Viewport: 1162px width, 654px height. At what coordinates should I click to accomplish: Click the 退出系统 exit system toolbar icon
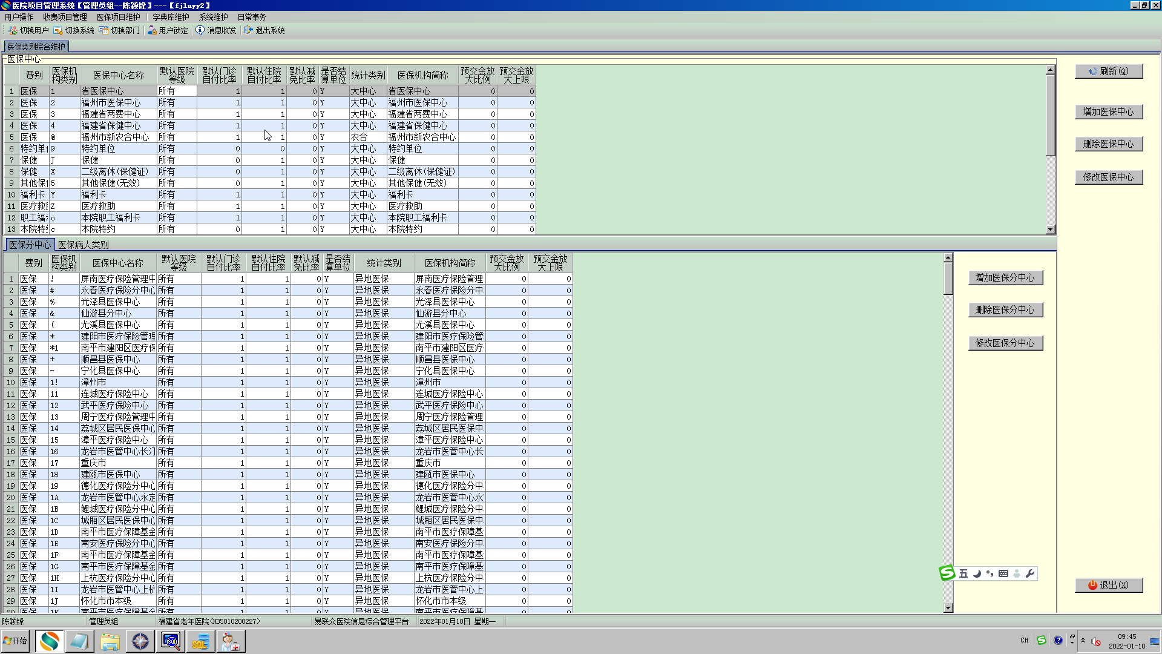point(248,30)
